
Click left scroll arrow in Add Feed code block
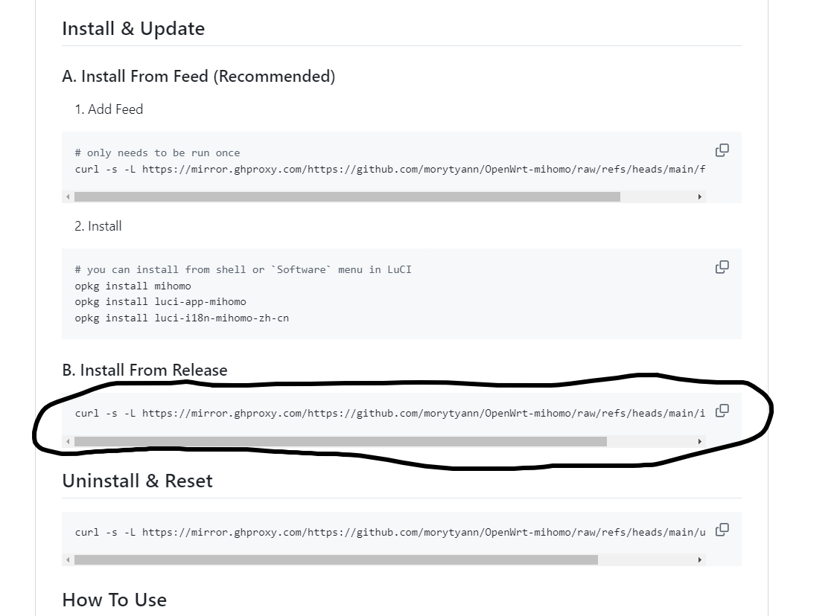coord(68,197)
